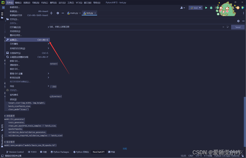Open the VCS(S) menu
The width and height of the screenshot is (246, 158).
[79, 3]
